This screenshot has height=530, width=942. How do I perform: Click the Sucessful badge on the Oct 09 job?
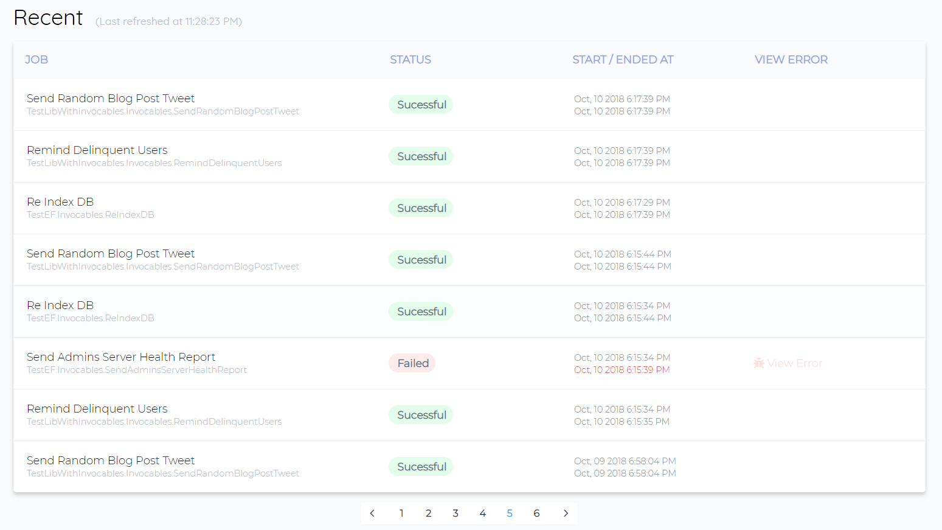pyautogui.click(x=421, y=467)
